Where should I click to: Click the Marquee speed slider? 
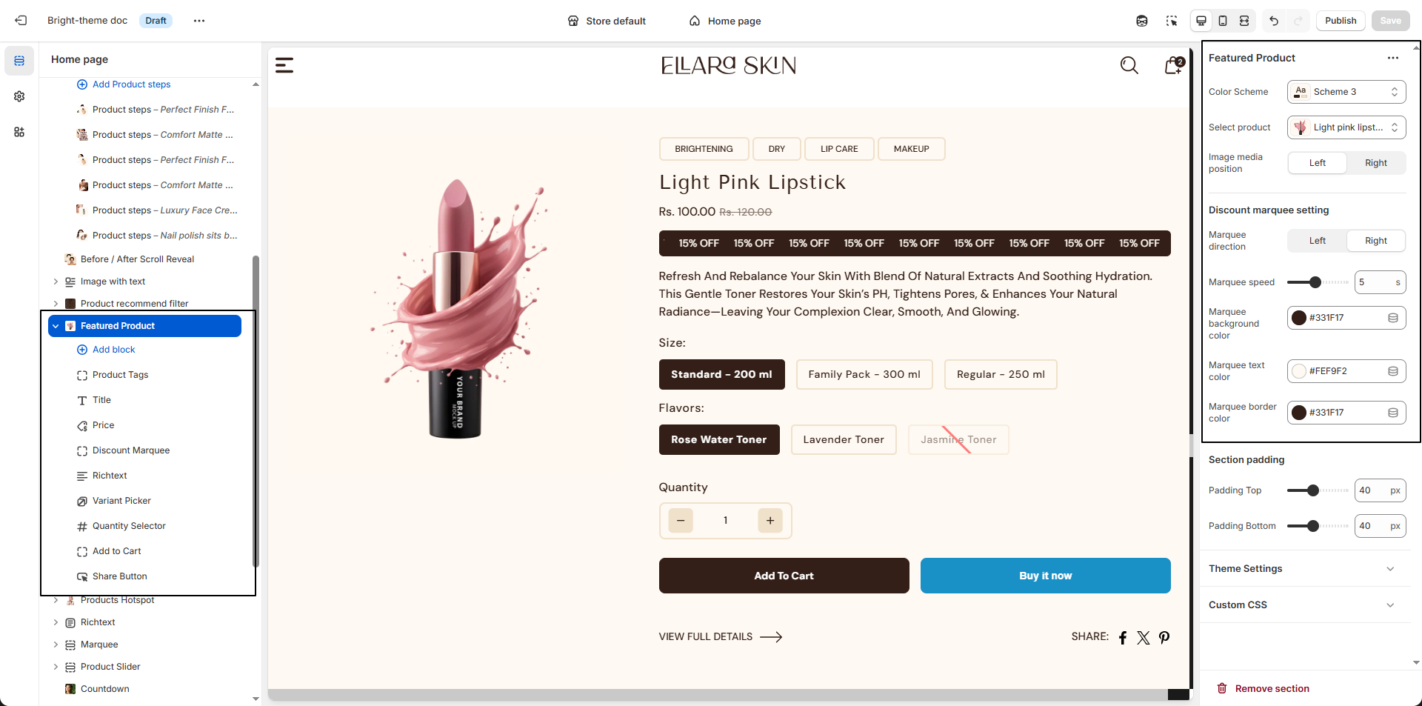pos(1318,282)
